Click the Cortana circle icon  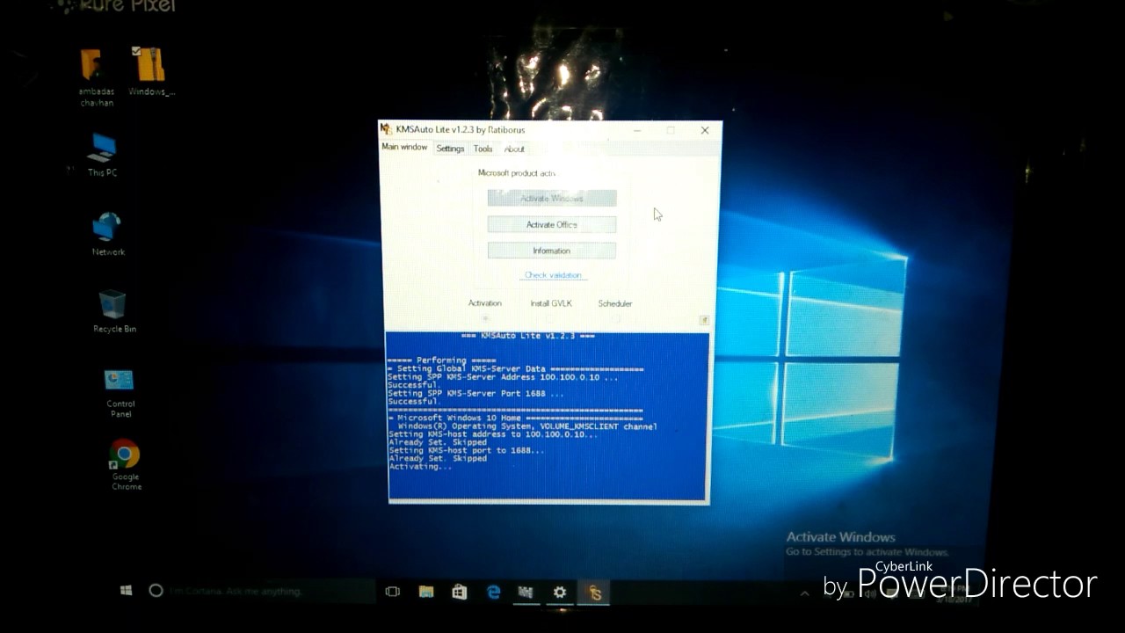click(x=156, y=591)
